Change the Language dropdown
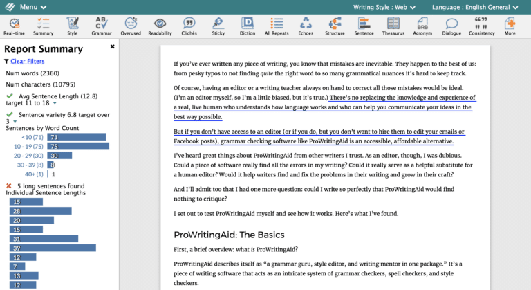Image resolution: width=531 pixels, height=290 pixels. [x=475, y=7]
